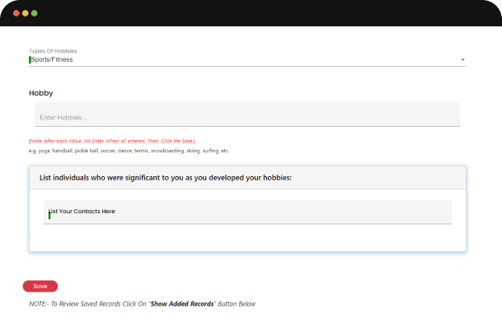Select the Sports/Fitness value text
The width and height of the screenshot is (502, 336).
point(52,60)
